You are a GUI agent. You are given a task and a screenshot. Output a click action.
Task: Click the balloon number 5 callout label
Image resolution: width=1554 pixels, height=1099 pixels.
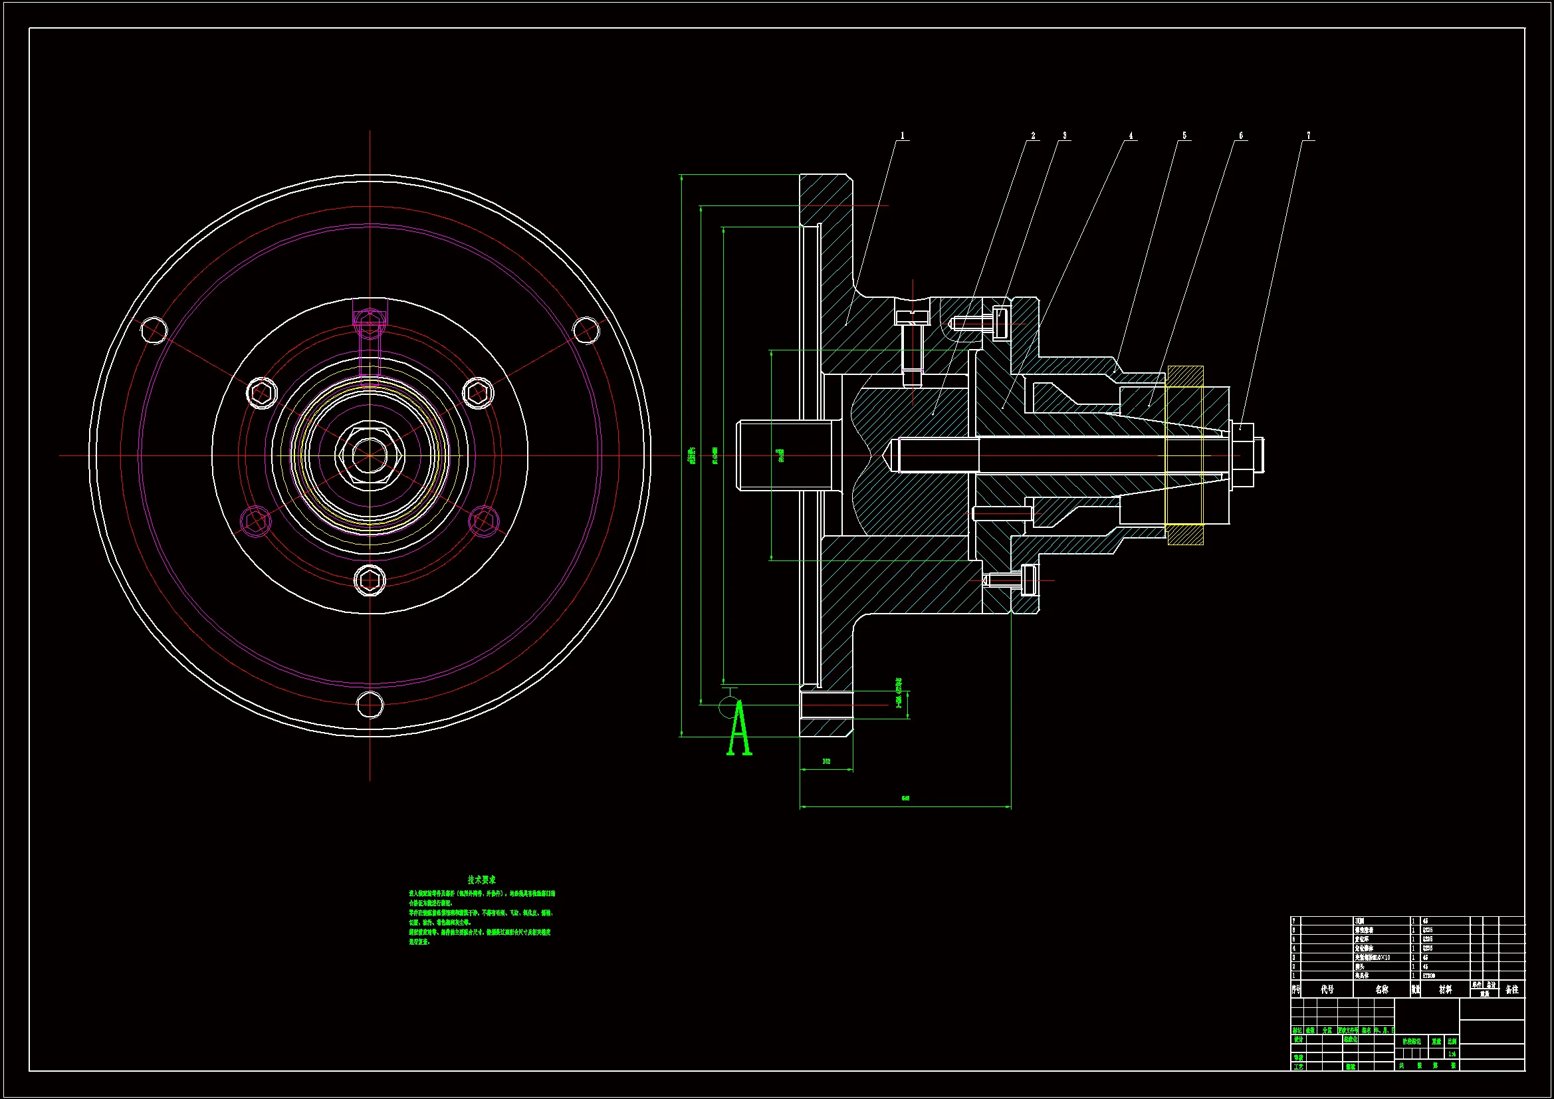(x=1184, y=136)
